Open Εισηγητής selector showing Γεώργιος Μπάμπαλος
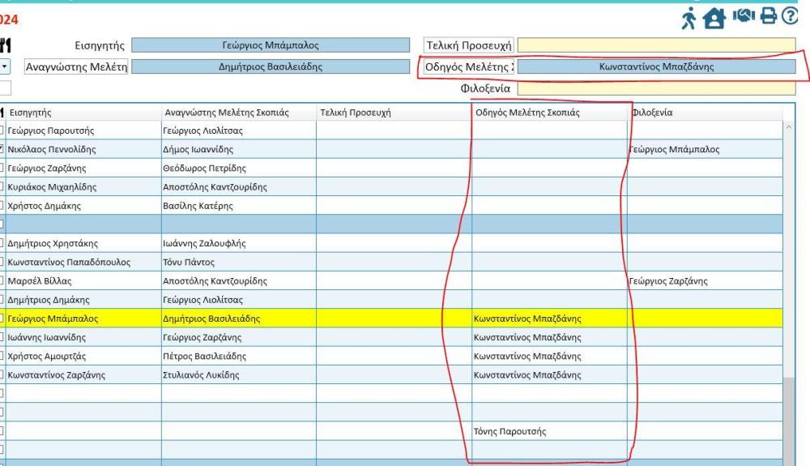Viewport: 810px width, 466px height. 271,46
